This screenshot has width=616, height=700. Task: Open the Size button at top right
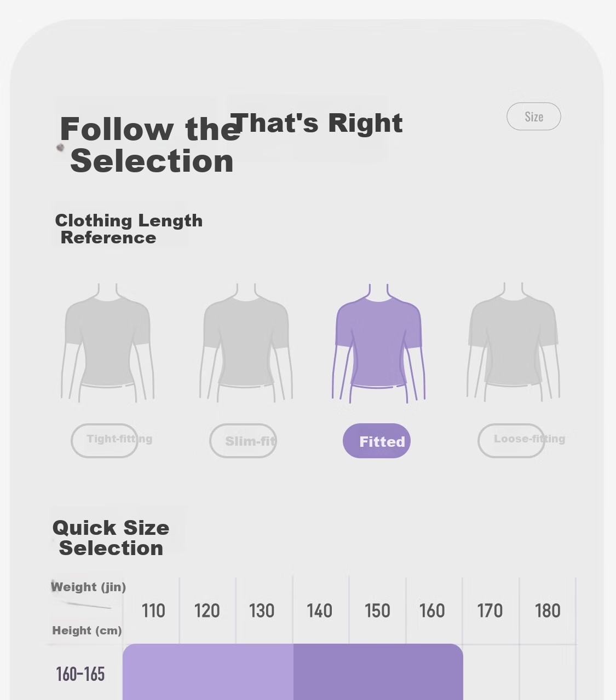tap(534, 116)
